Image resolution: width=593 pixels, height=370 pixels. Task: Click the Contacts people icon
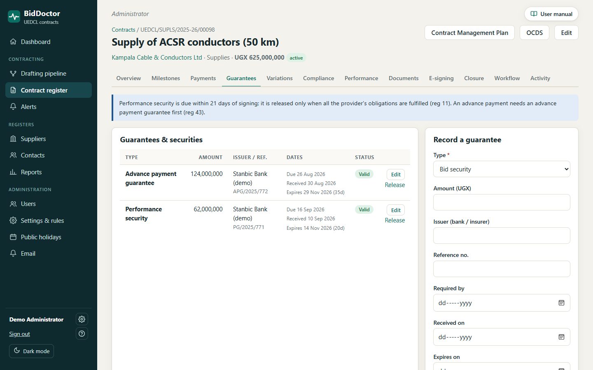coord(13,155)
